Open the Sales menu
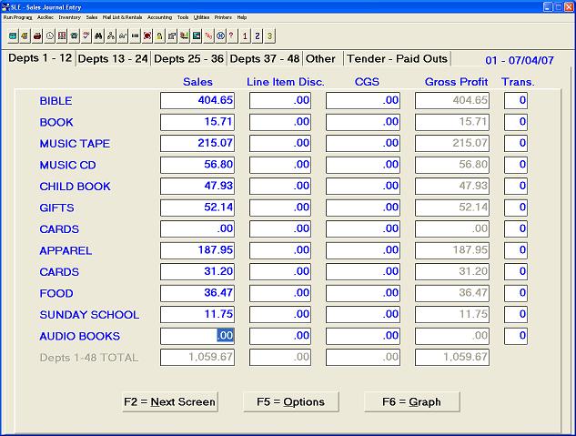Image resolution: width=576 pixels, height=436 pixels. point(92,17)
